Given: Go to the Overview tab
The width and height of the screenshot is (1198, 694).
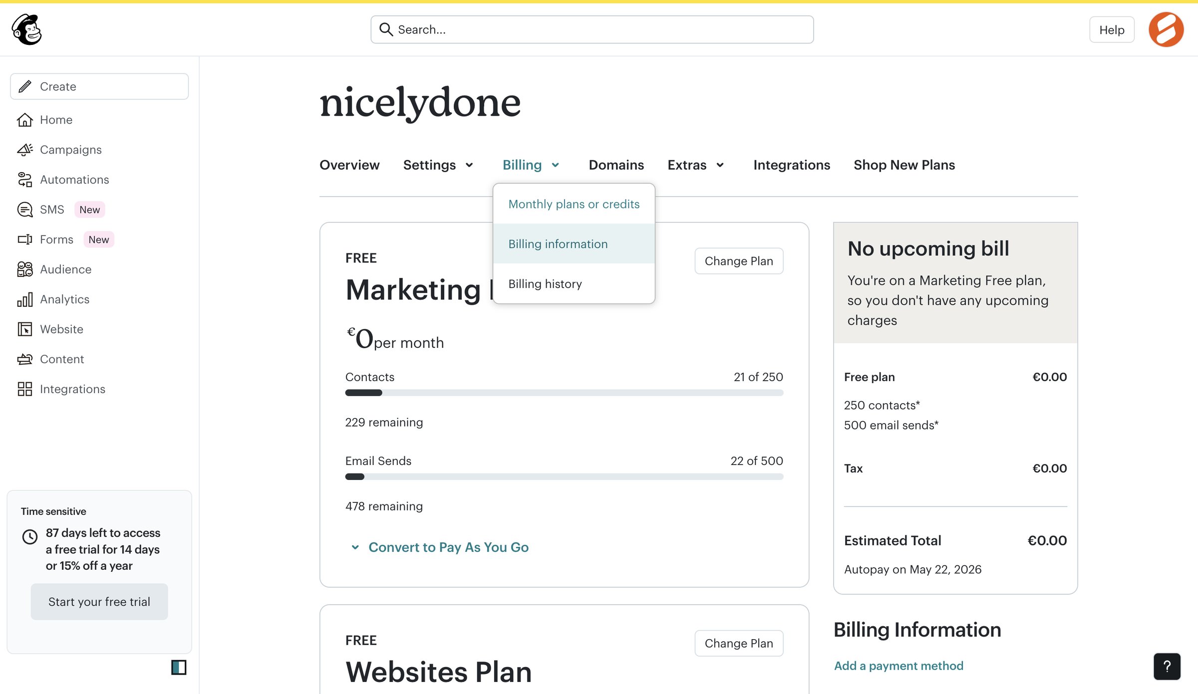Looking at the screenshot, I should pos(349,165).
